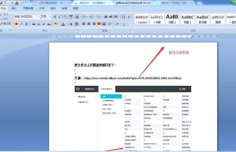This screenshot has height=152, width=236.
Task: Click the paragraph Shading paint bucket
Action: [117, 24]
